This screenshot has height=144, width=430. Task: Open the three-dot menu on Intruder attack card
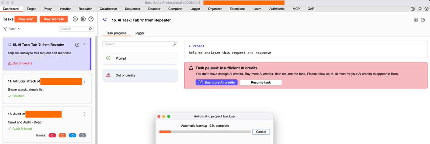click(84, 82)
